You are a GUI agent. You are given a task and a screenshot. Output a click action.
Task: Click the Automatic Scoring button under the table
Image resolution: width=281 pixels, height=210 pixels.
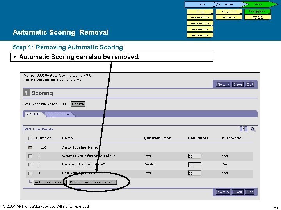click(x=50, y=182)
